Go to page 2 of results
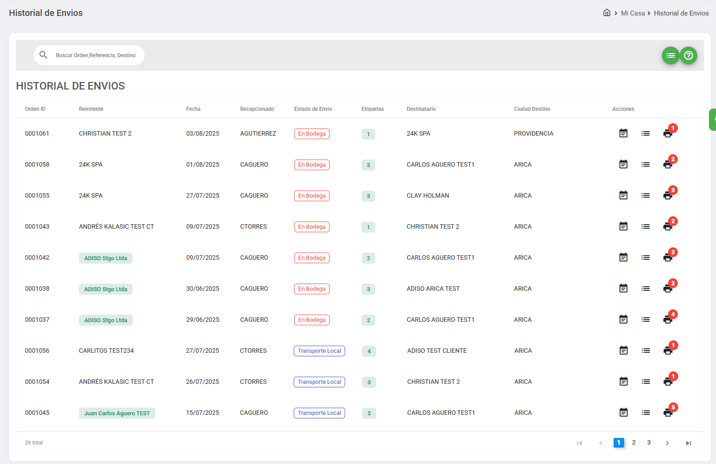The width and height of the screenshot is (716, 464). 634,442
